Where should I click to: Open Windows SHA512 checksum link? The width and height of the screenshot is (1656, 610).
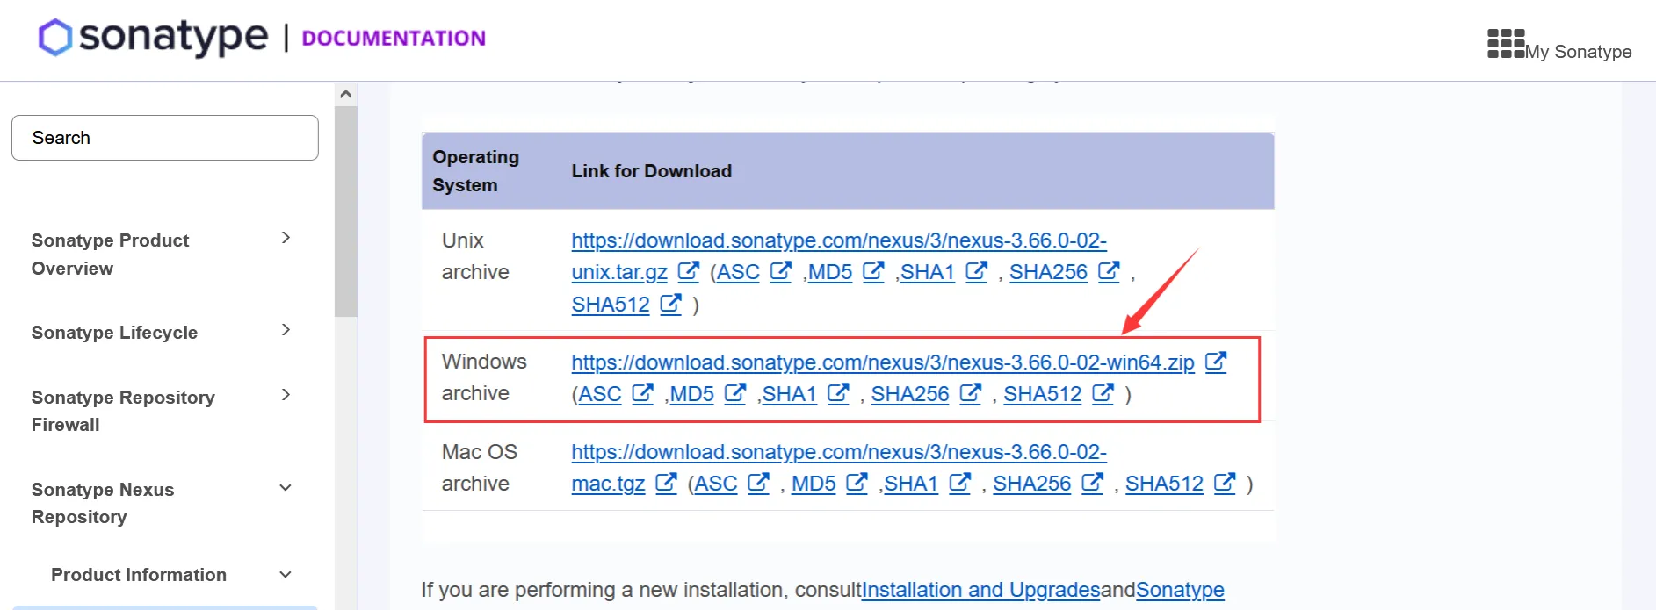point(1043,394)
